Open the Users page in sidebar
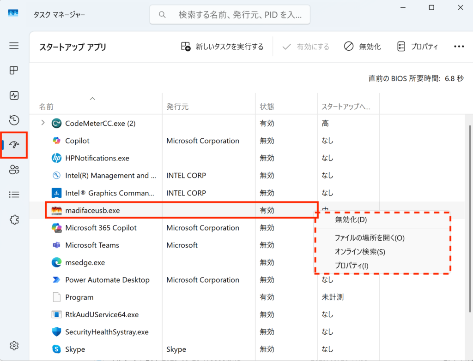This screenshot has width=473, height=361. (x=14, y=170)
